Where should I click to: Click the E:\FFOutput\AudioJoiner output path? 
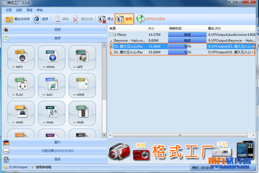pos(232,35)
